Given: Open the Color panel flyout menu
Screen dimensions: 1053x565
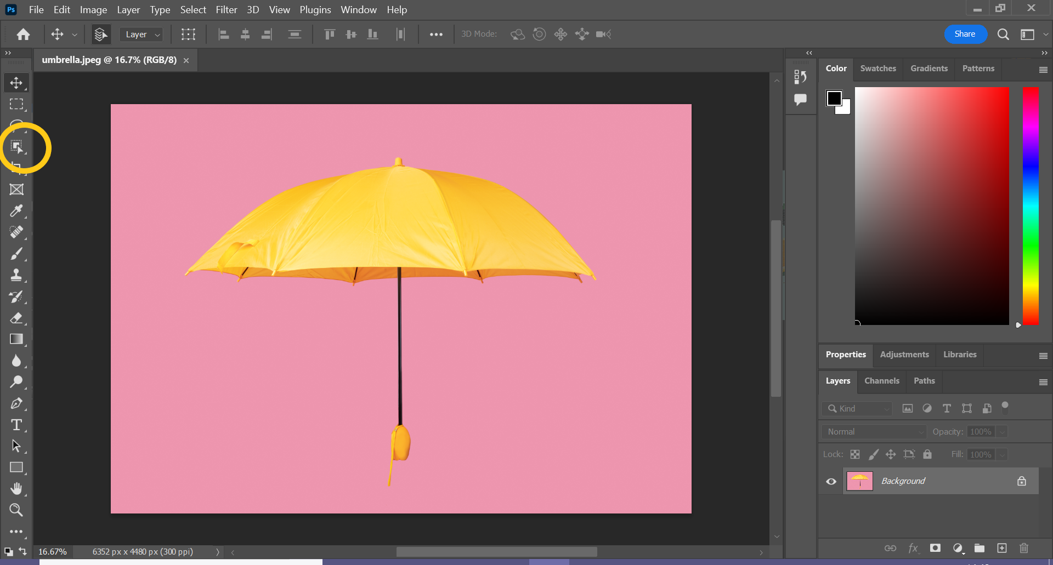Looking at the screenshot, I should coord(1043,70).
